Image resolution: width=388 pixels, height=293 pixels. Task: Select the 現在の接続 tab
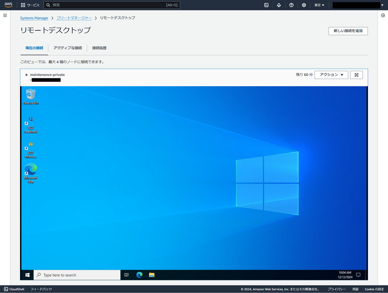[34, 48]
